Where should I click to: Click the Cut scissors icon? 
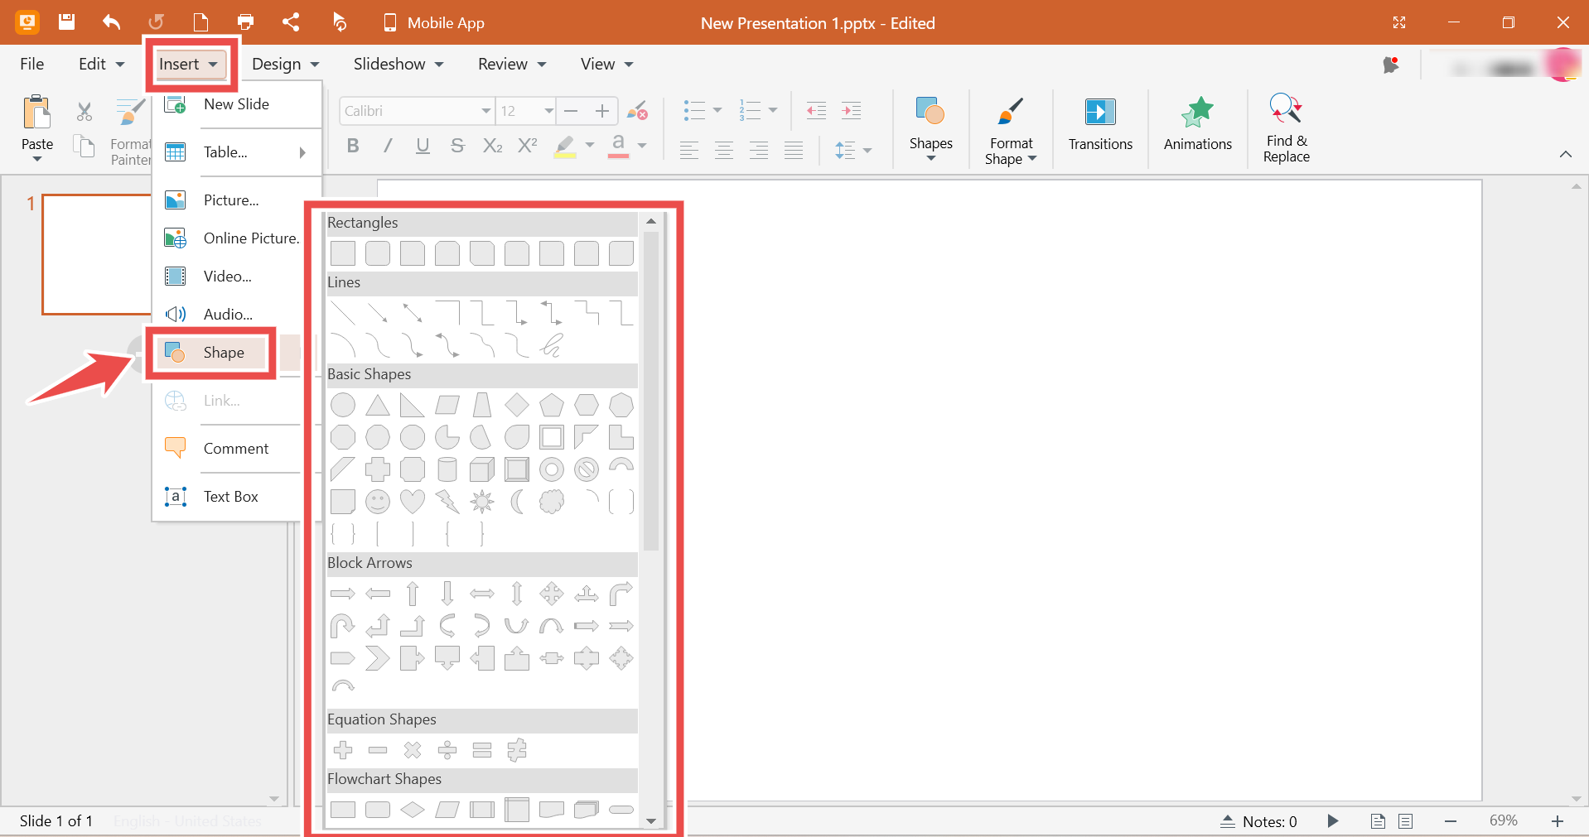84,111
